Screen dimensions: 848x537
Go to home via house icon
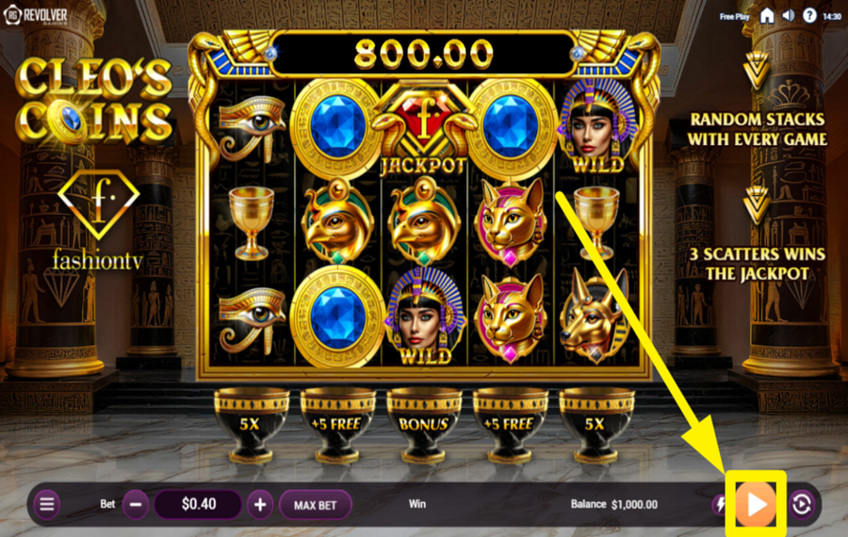click(767, 16)
